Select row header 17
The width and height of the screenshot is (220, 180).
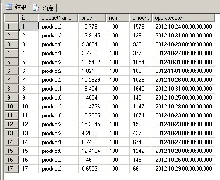click(x=11, y=169)
